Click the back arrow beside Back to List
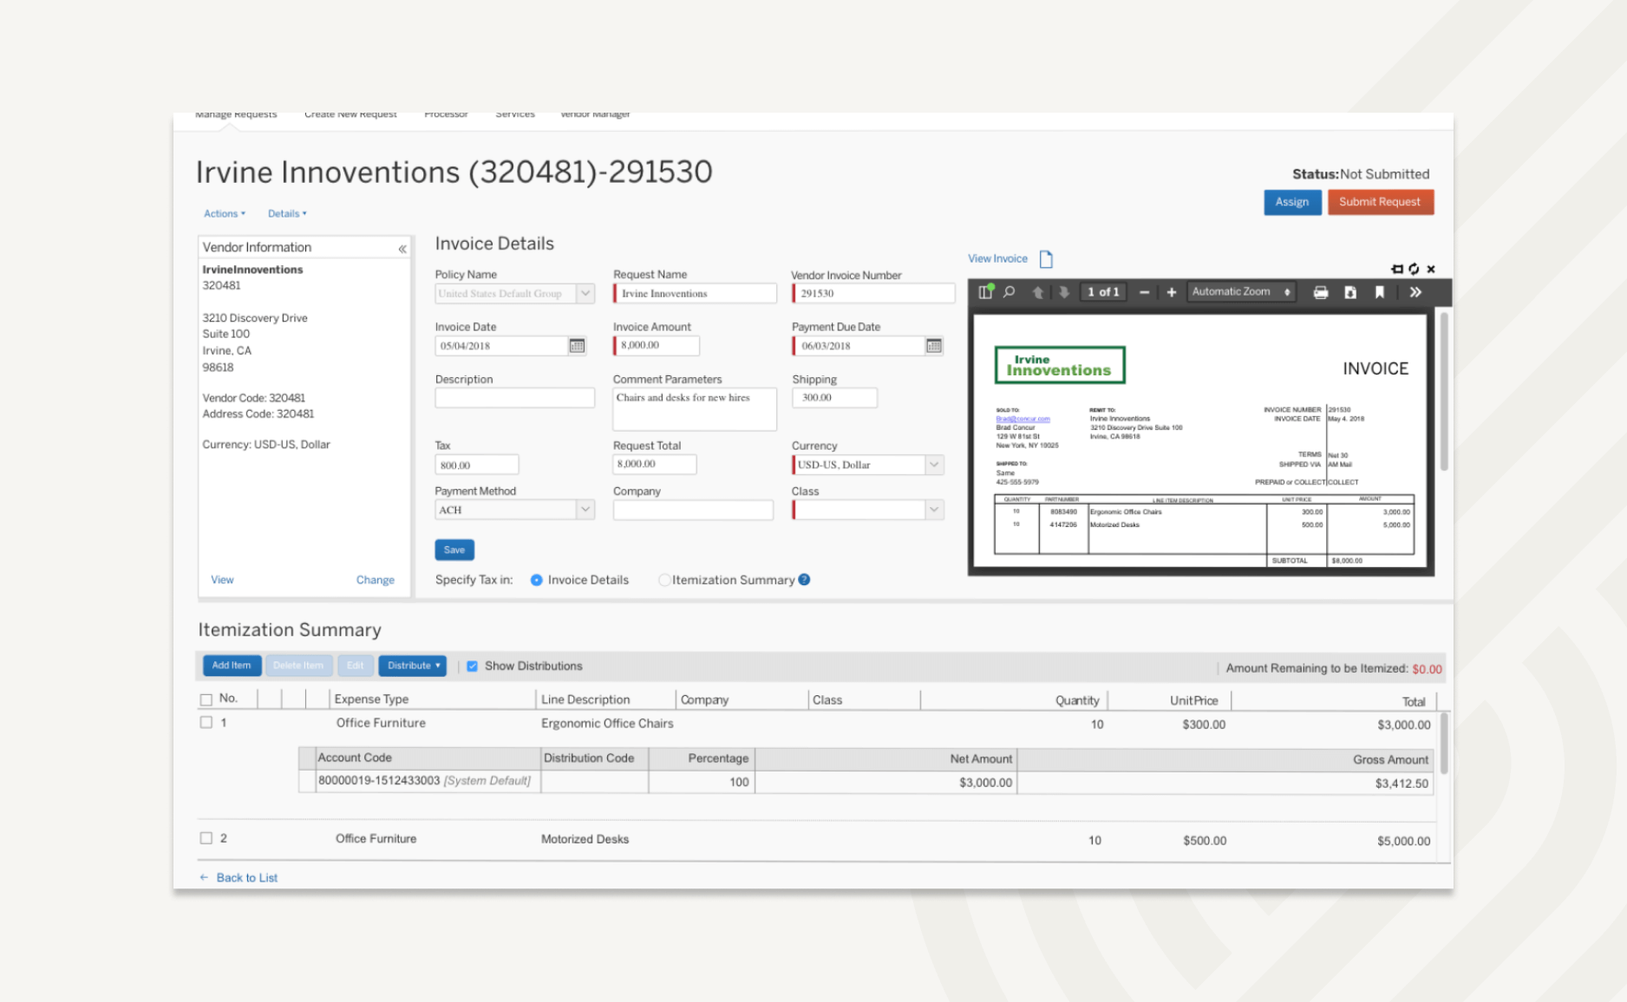Viewport: 1627px width, 1002px height. coord(204,877)
